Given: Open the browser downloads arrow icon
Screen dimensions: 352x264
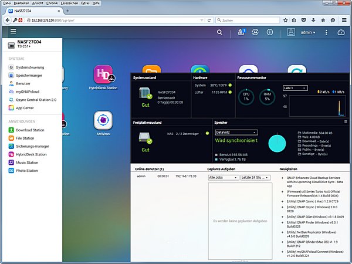Looking at the screenshot, I should tap(313, 20).
